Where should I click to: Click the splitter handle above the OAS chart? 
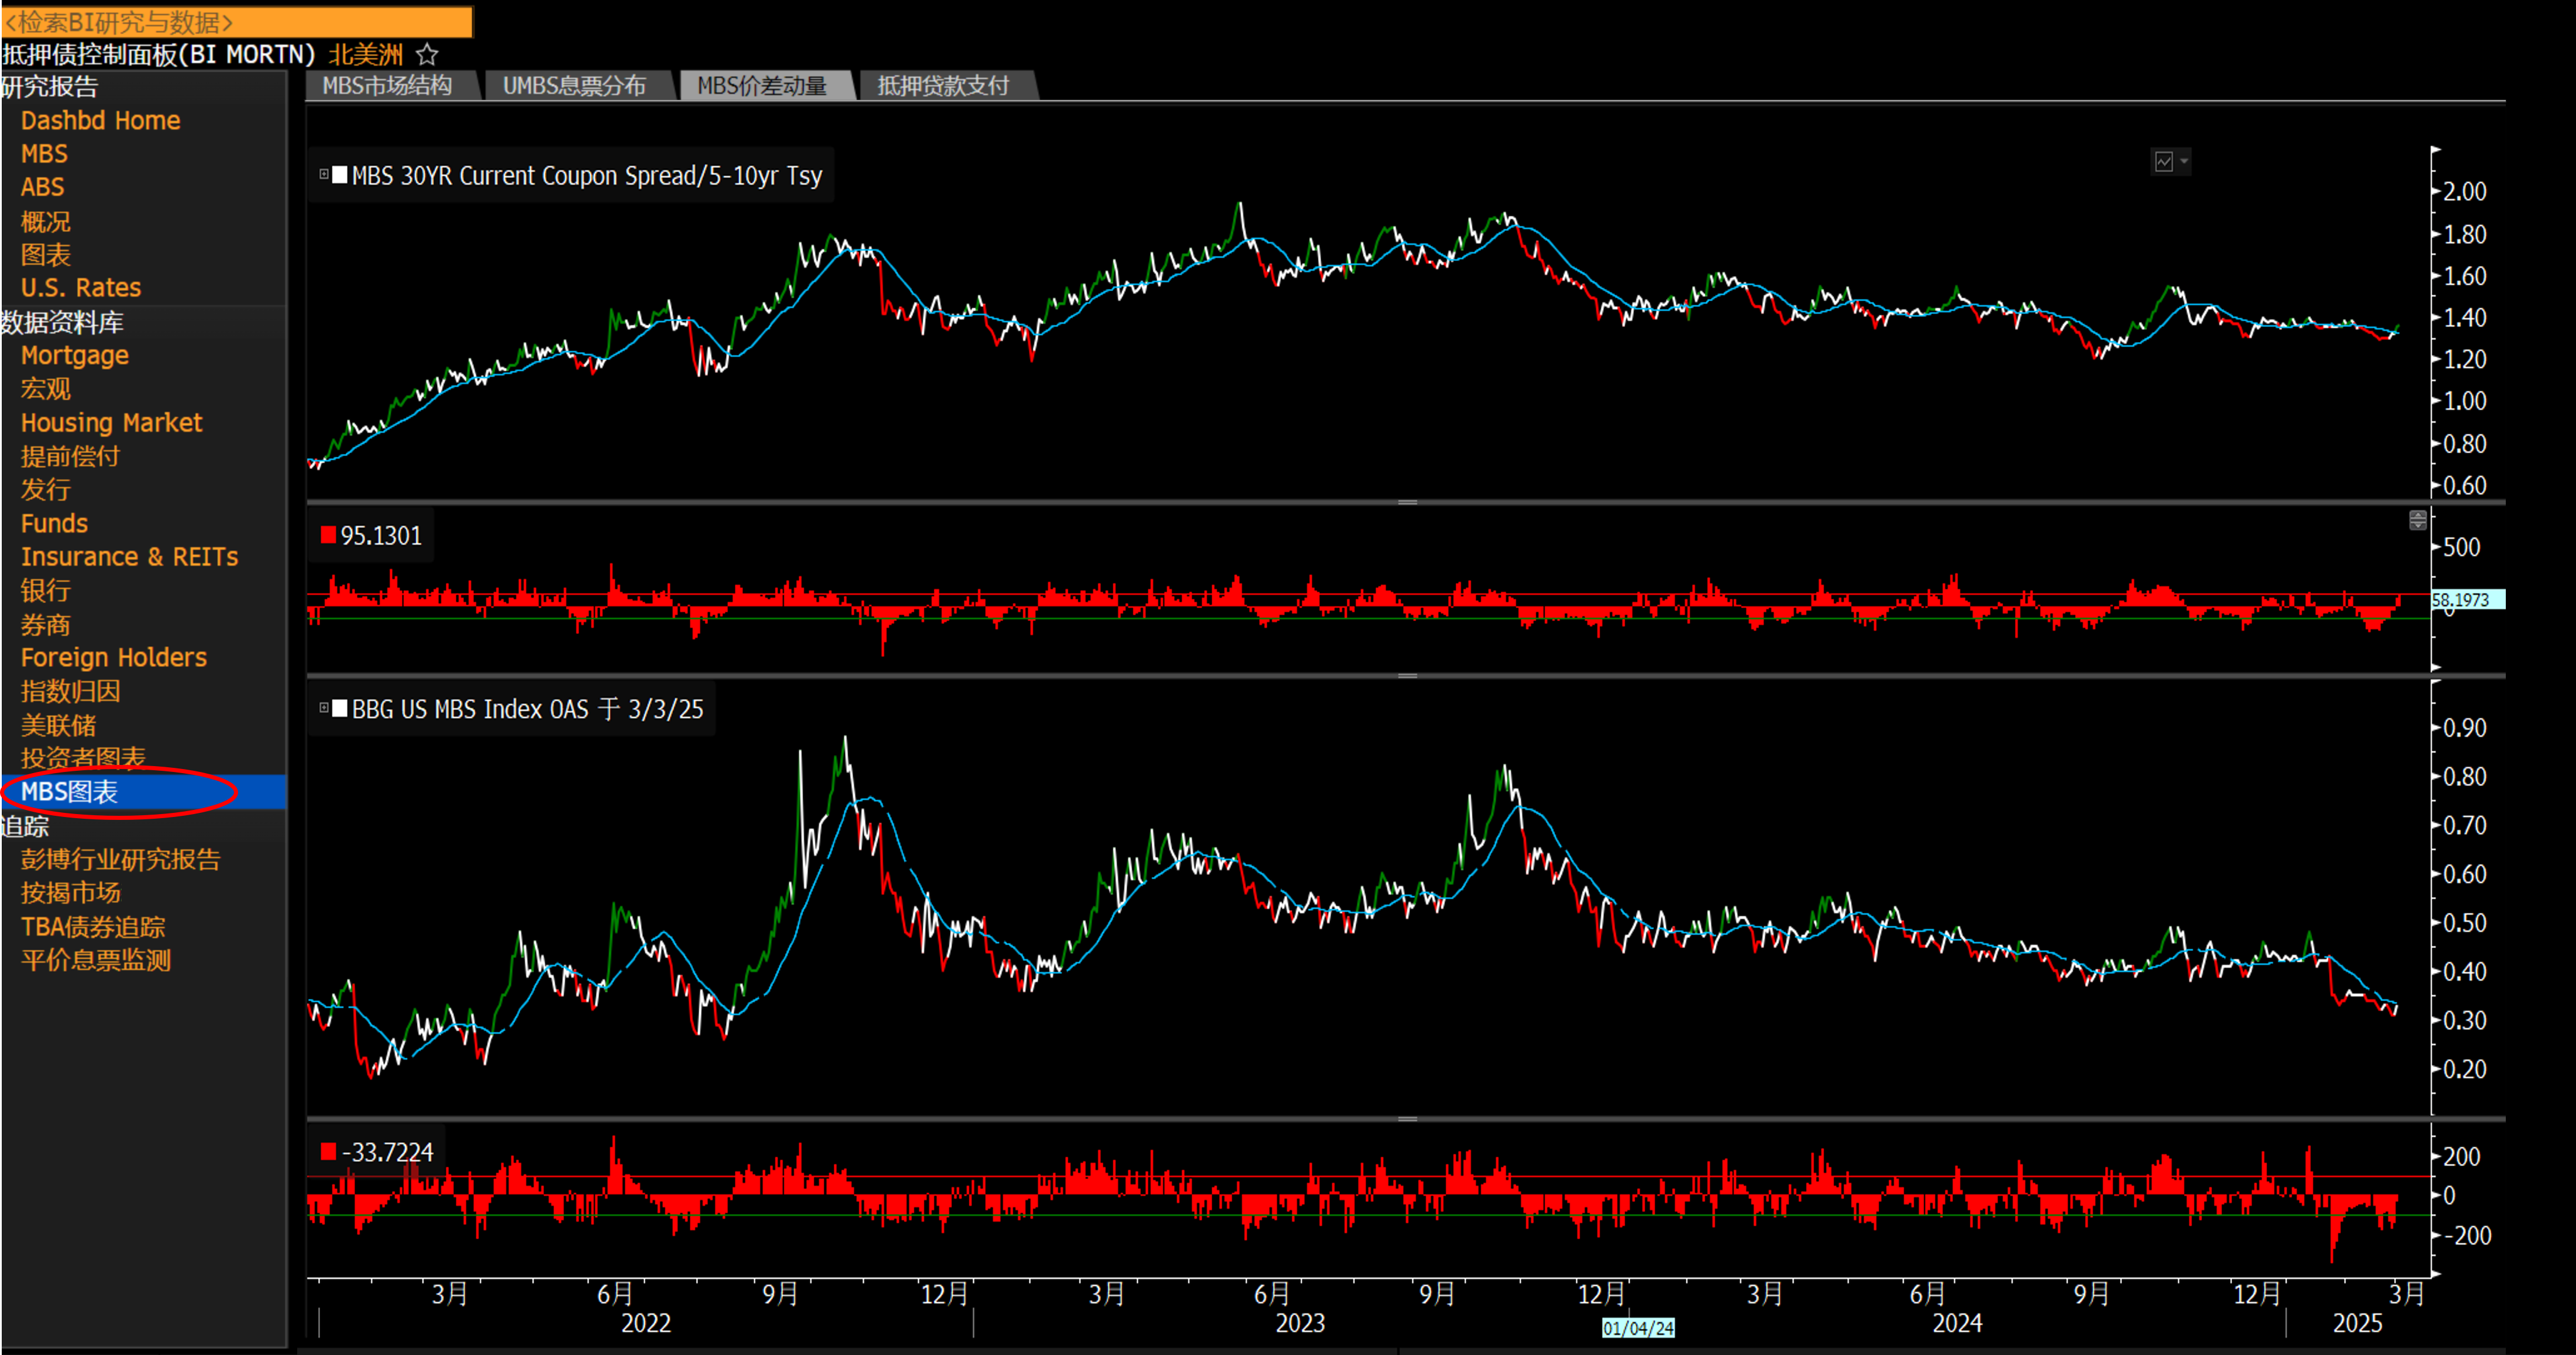point(1407,675)
